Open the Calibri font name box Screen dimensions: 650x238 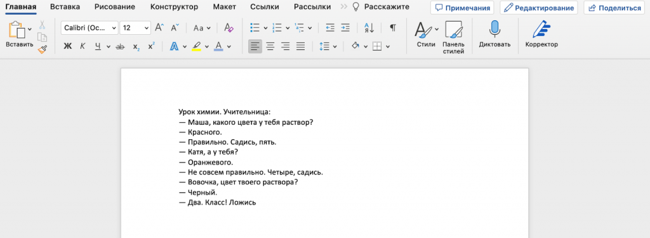point(90,28)
